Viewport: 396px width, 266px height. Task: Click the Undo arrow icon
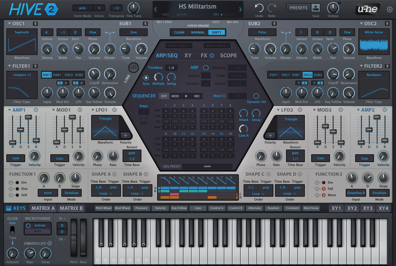click(x=259, y=8)
